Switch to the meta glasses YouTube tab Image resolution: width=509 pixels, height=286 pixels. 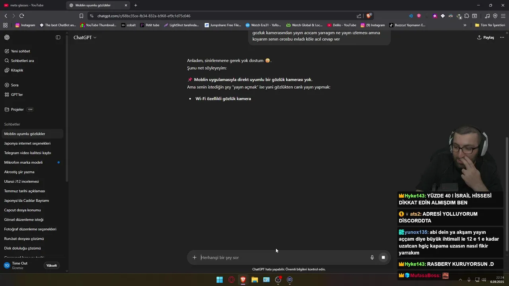click(33, 5)
